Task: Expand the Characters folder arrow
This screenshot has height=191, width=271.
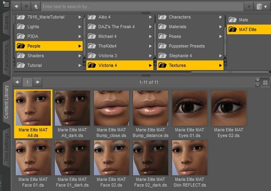Action: pos(220,17)
